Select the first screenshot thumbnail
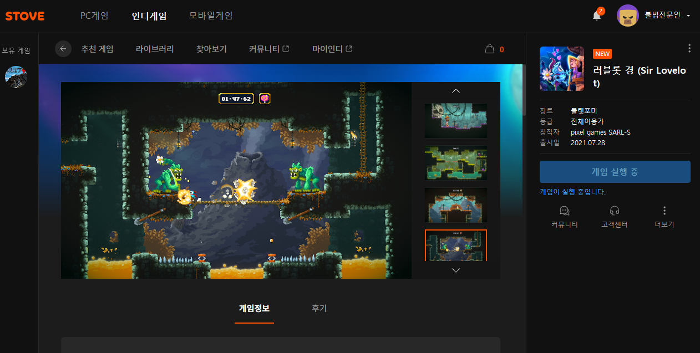This screenshot has height=353, width=700. [455, 120]
